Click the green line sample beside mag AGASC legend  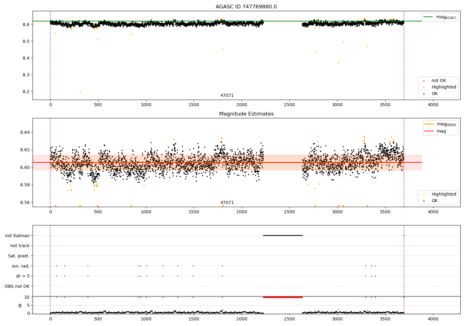(428, 17)
